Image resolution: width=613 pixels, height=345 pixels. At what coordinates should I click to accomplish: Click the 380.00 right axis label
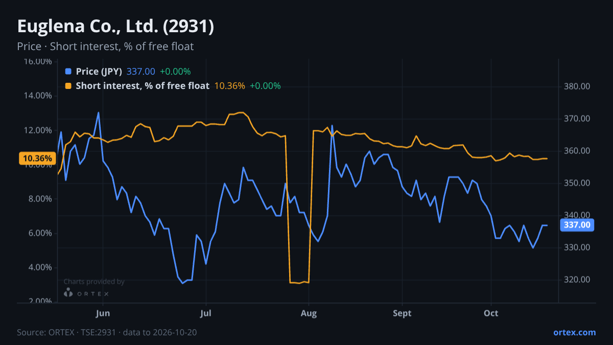(577, 86)
